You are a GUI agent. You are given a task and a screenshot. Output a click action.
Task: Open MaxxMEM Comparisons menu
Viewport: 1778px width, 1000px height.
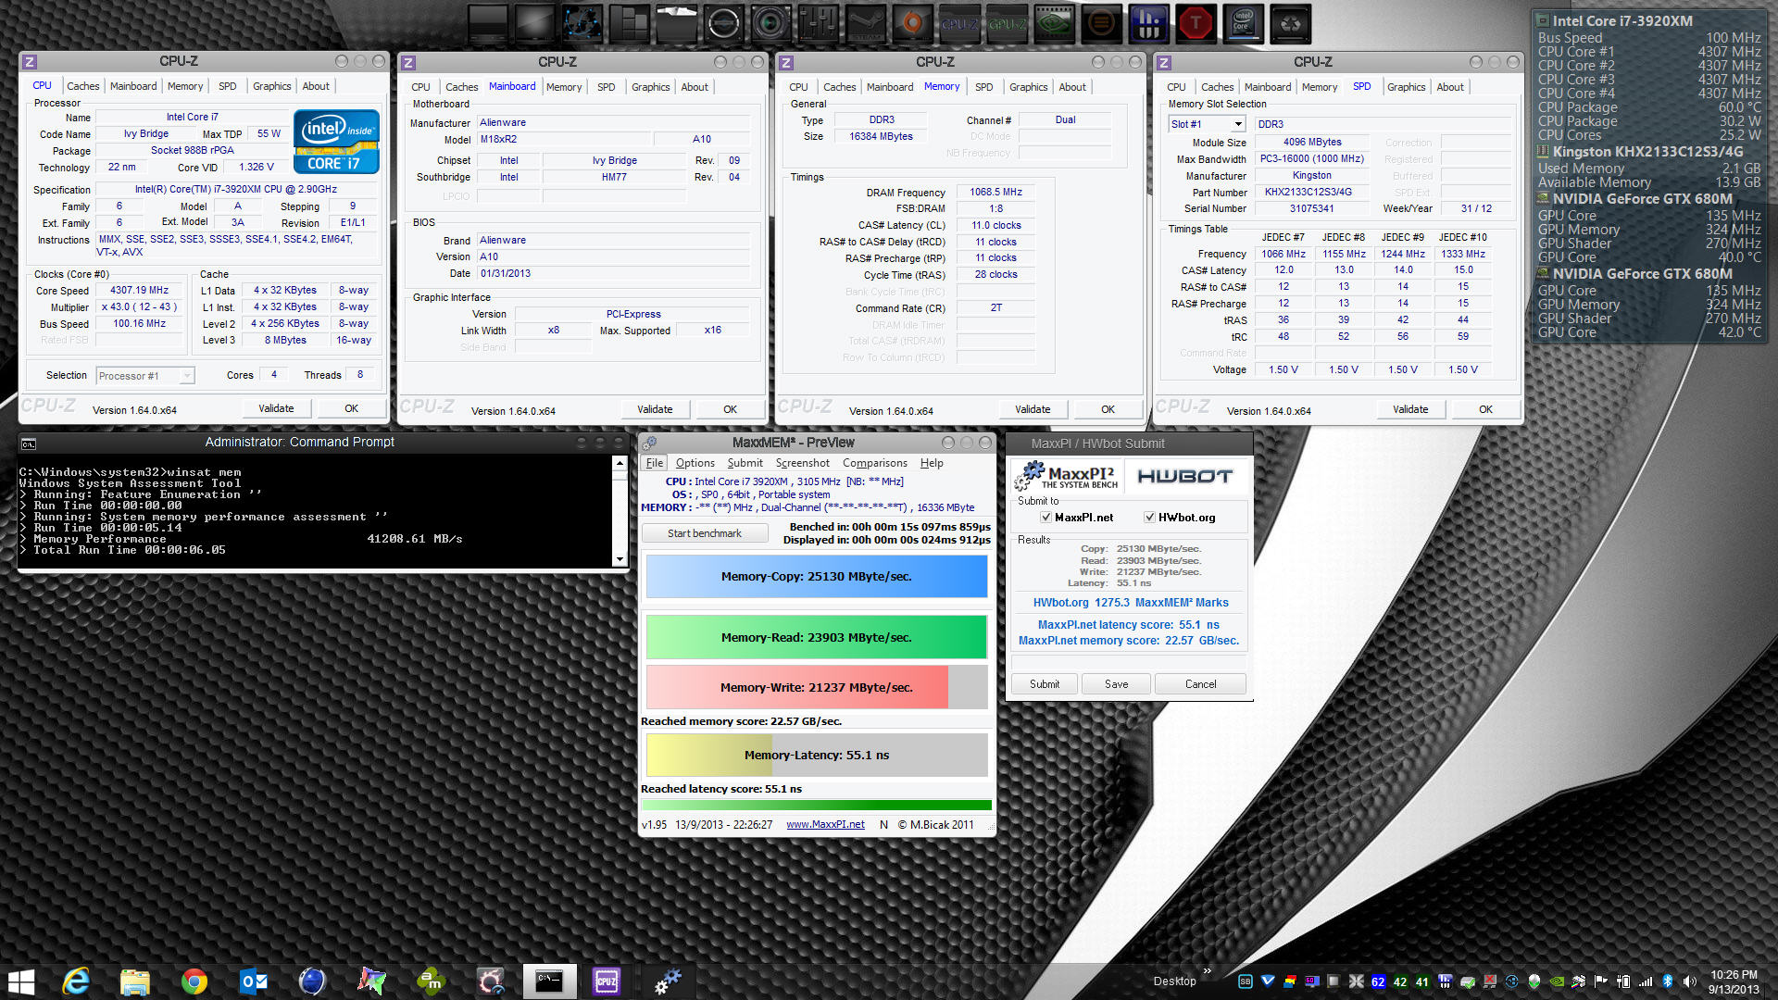click(x=874, y=463)
